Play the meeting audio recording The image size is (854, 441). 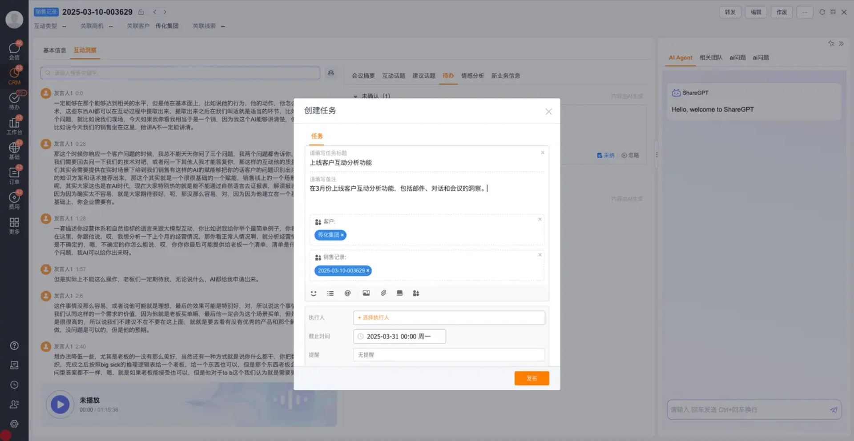(60, 405)
